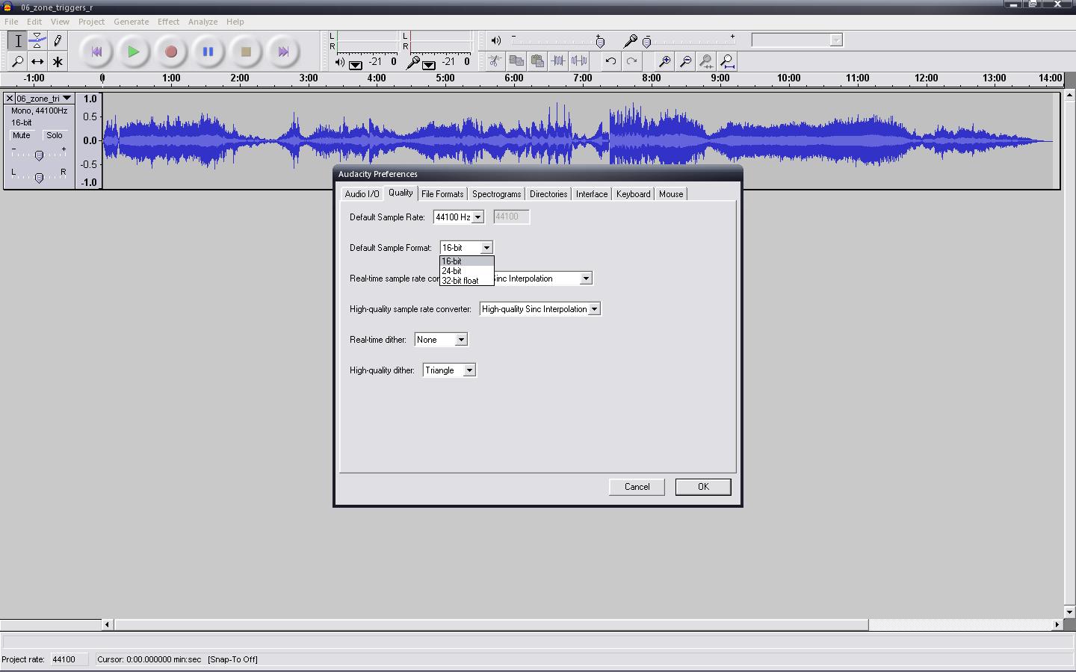
Task: Click the track gain slider knob
Action: [x=39, y=155]
